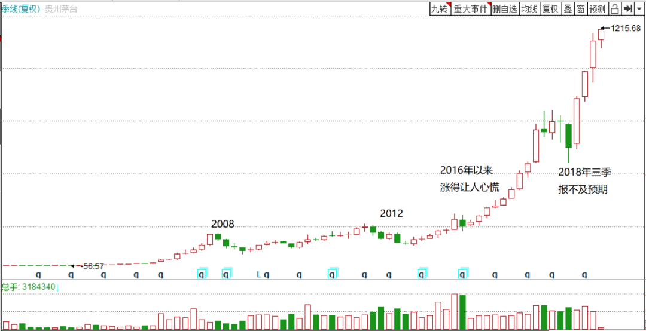Click the rightmost q quarterly report marker
The width and height of the screenshot is (646, 331).
[x=584, y=274]
